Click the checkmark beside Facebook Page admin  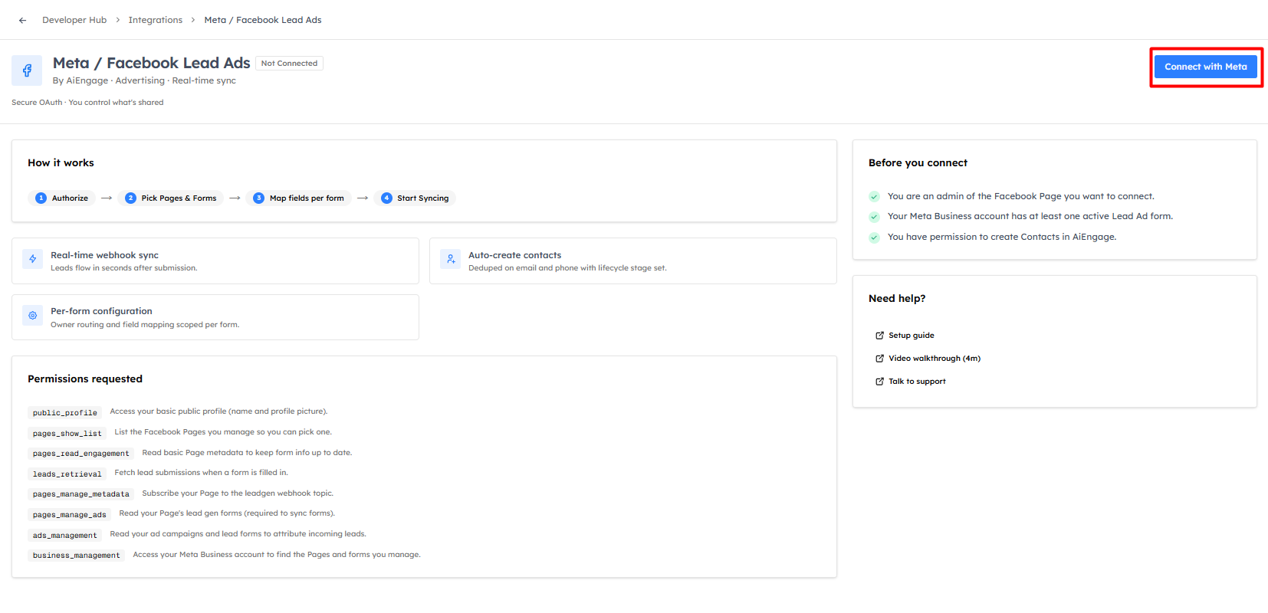pos(874,197)
